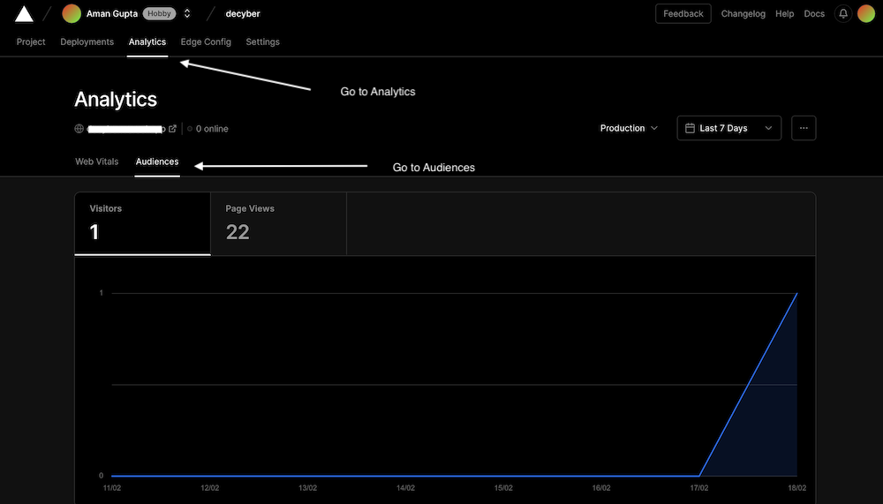Switch to the Deployments tab
Viewport: 883px width, 504px height.
[87, 42]
